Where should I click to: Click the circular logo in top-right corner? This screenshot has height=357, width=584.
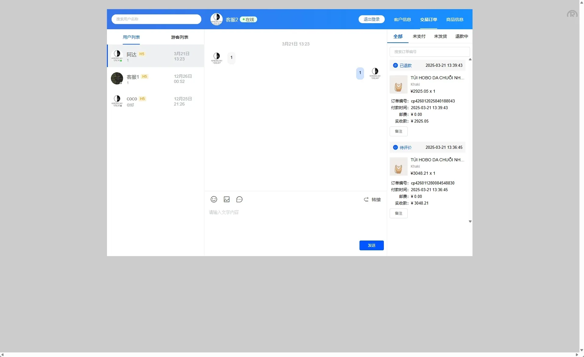tap(572, 14)
